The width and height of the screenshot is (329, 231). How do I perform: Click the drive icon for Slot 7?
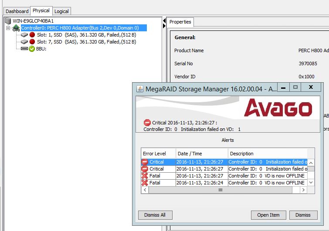tap(24, 42)
